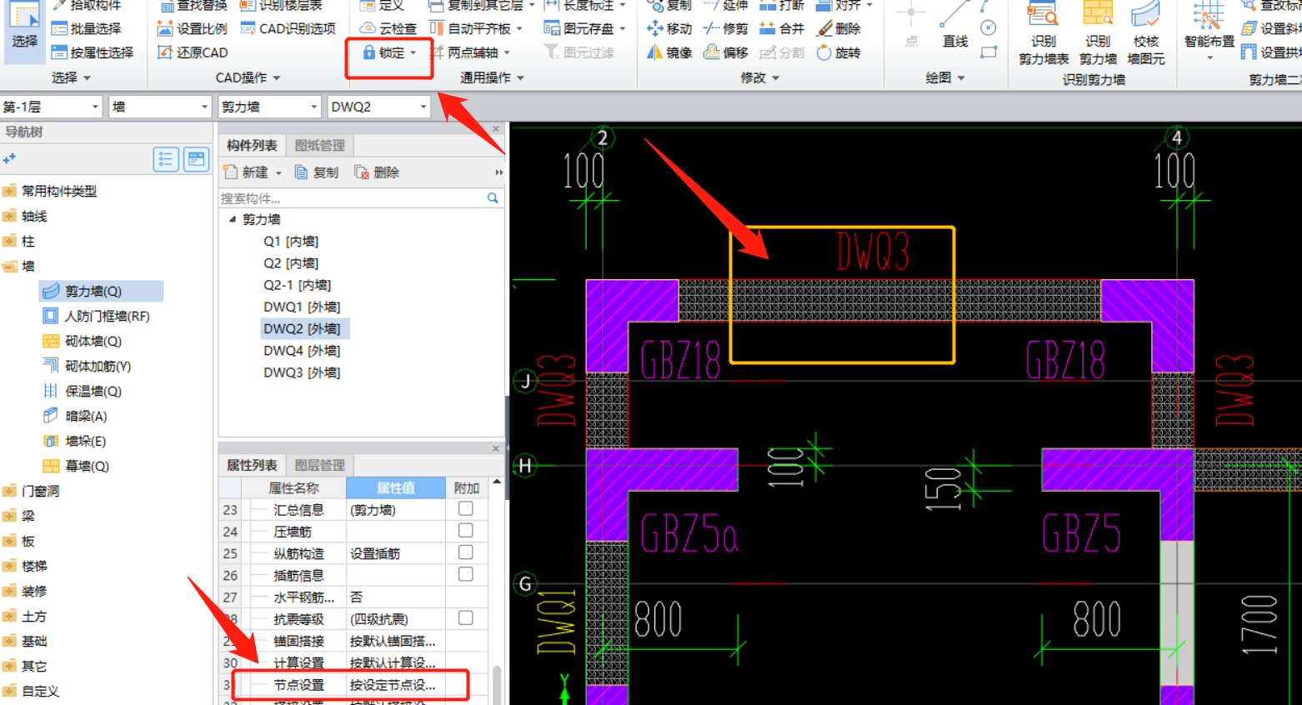Expand the 绘图 group menu
The height and width of the screenshot is (705, 1302).
[x=945, y=77]
